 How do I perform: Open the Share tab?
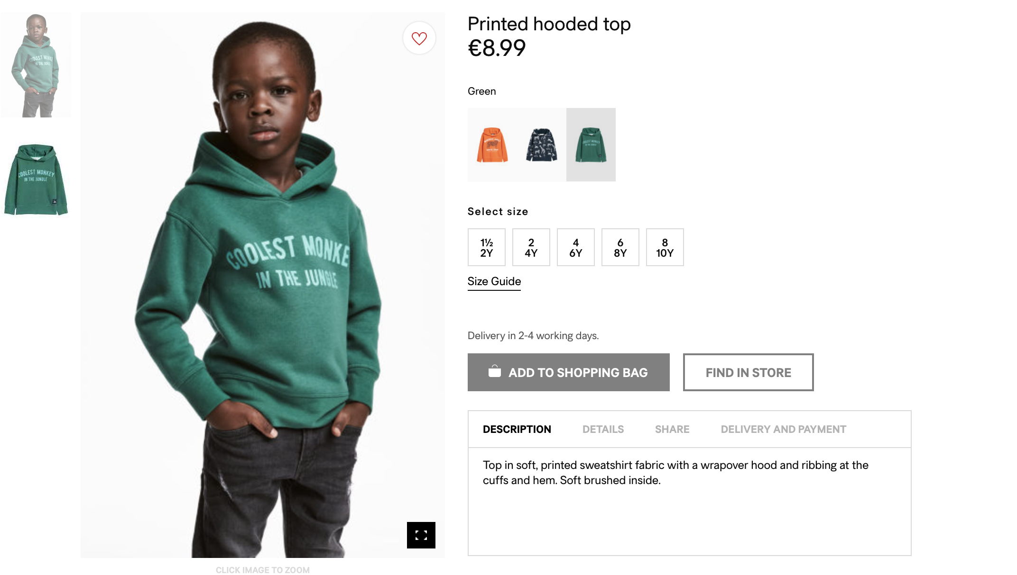[x=672, y=429]
